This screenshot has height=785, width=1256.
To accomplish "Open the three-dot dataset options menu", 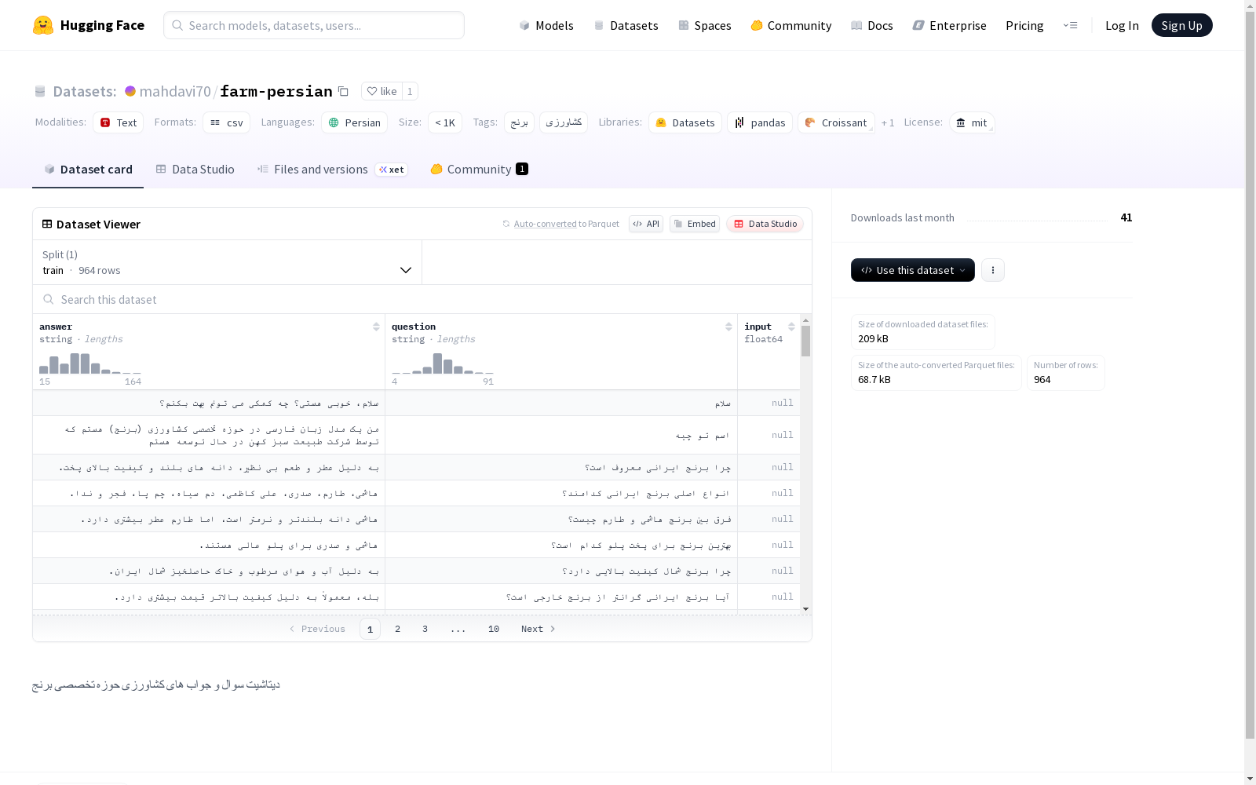I will point(993,270).
